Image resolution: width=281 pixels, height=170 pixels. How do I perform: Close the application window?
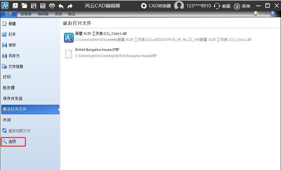click(x=276, y=6)
